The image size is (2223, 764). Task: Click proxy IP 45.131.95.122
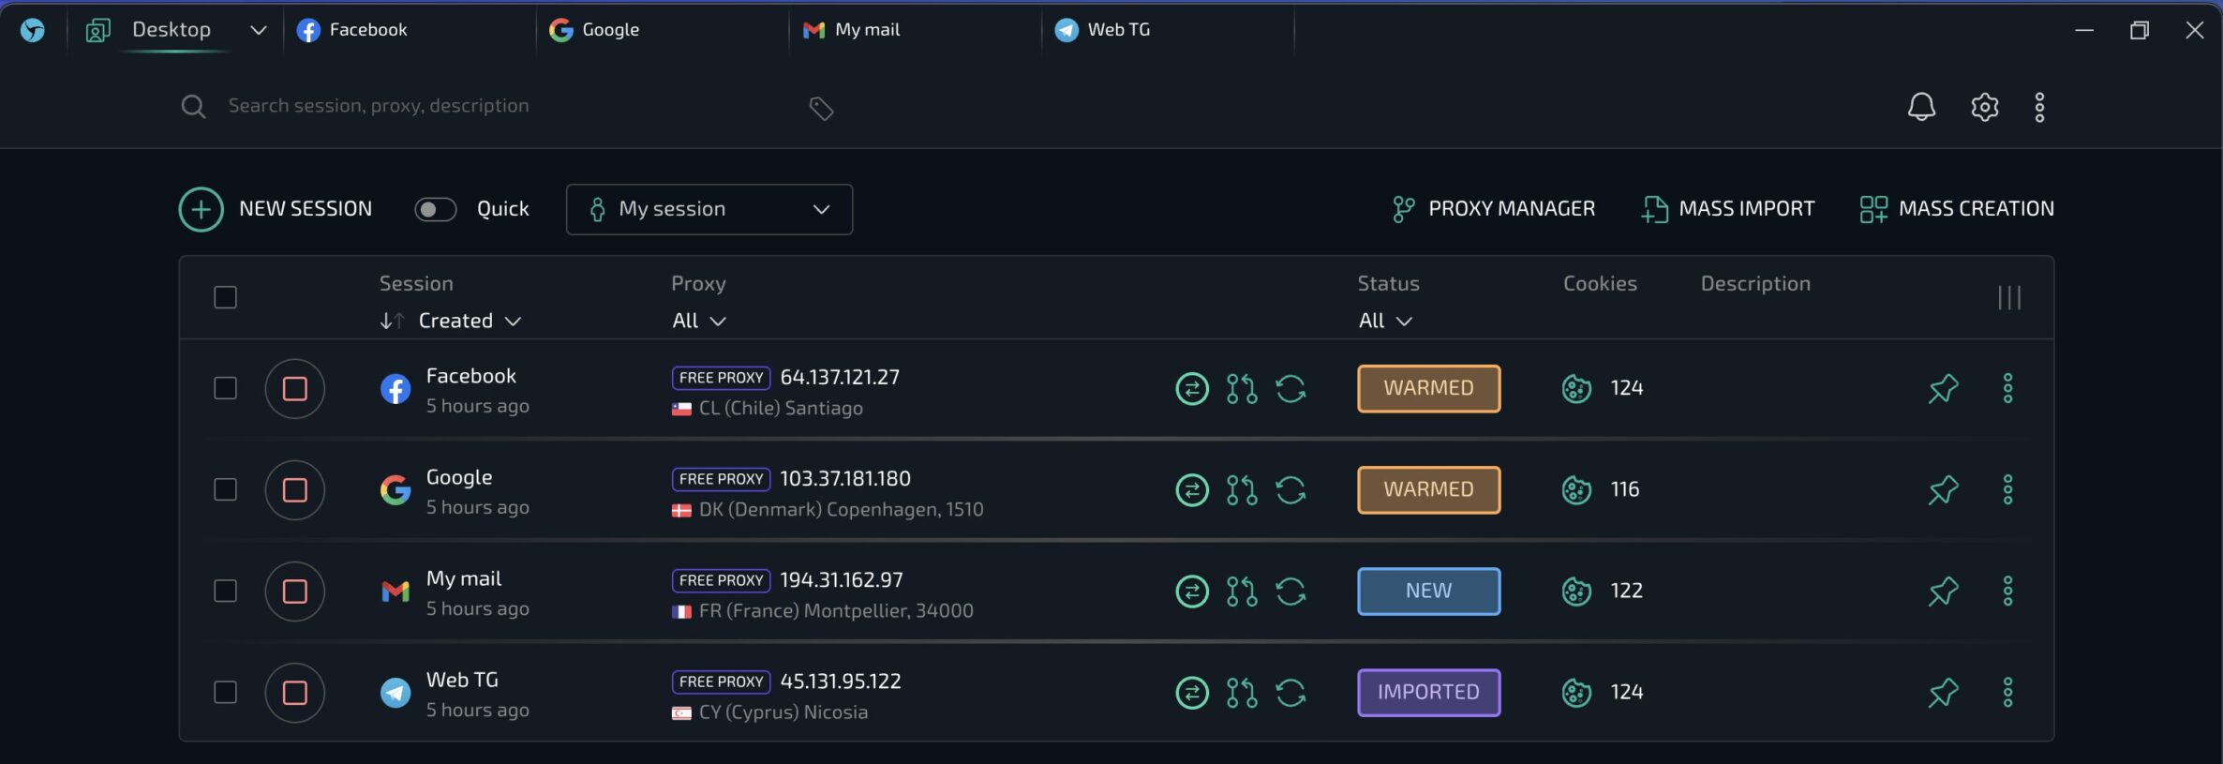pos(841,681)
